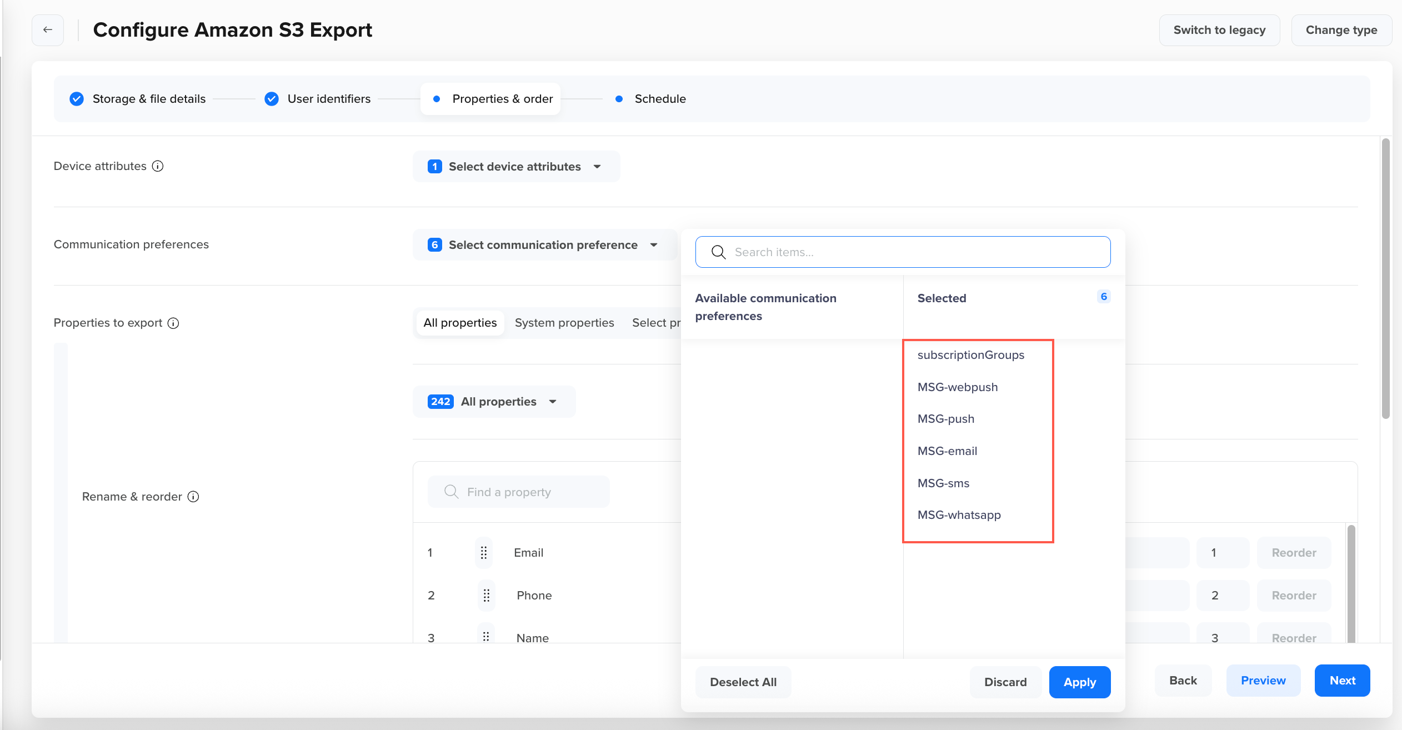
Task: Click the drag handle icon for the Name row
Action: 486,637
